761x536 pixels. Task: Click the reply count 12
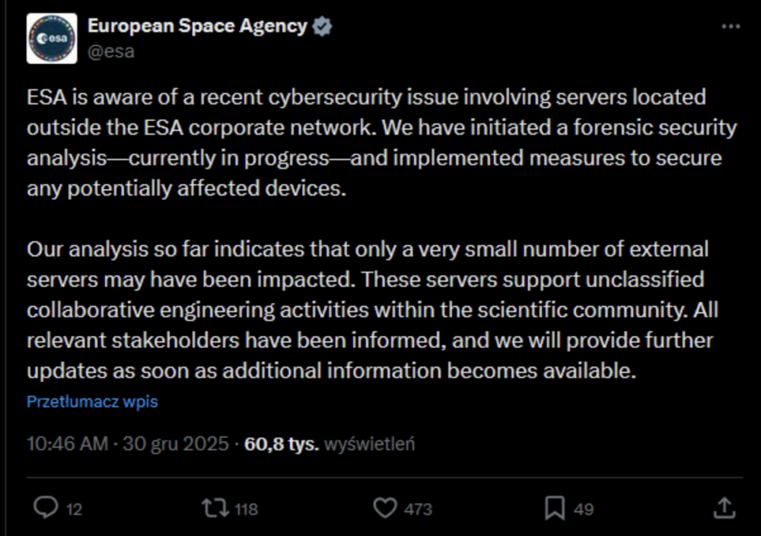(74, 509)
